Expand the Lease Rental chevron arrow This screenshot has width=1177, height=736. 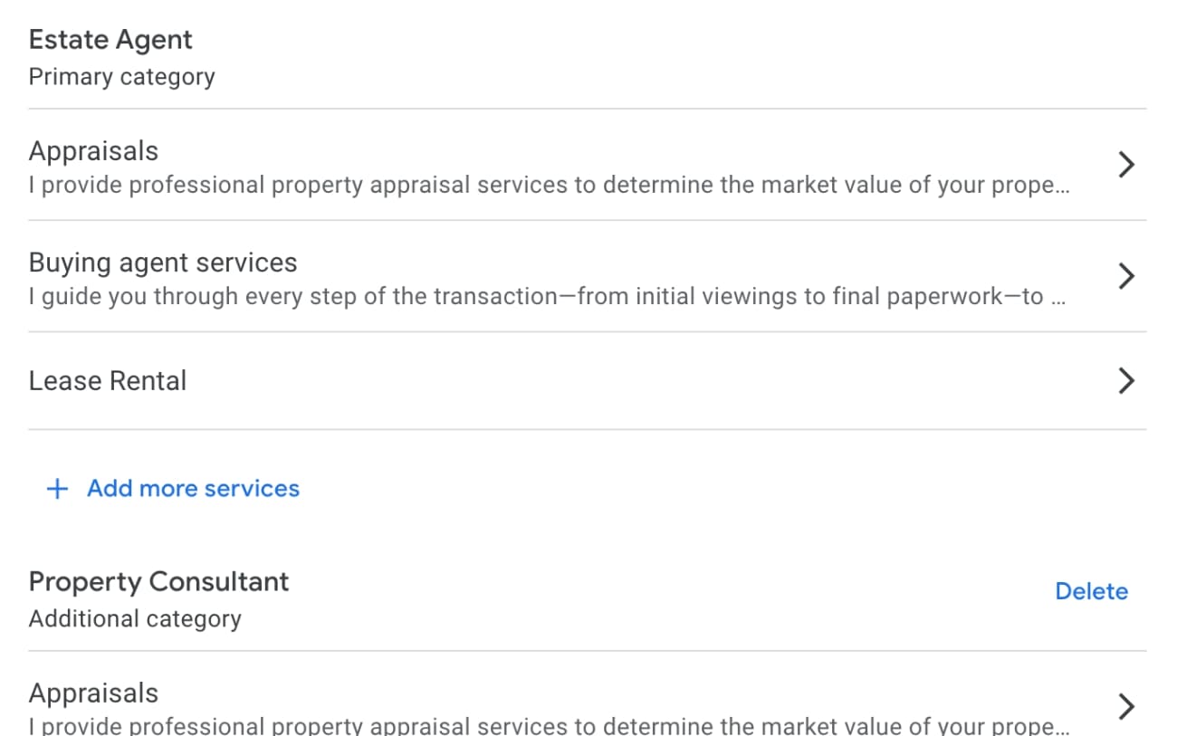(1126, 381)
